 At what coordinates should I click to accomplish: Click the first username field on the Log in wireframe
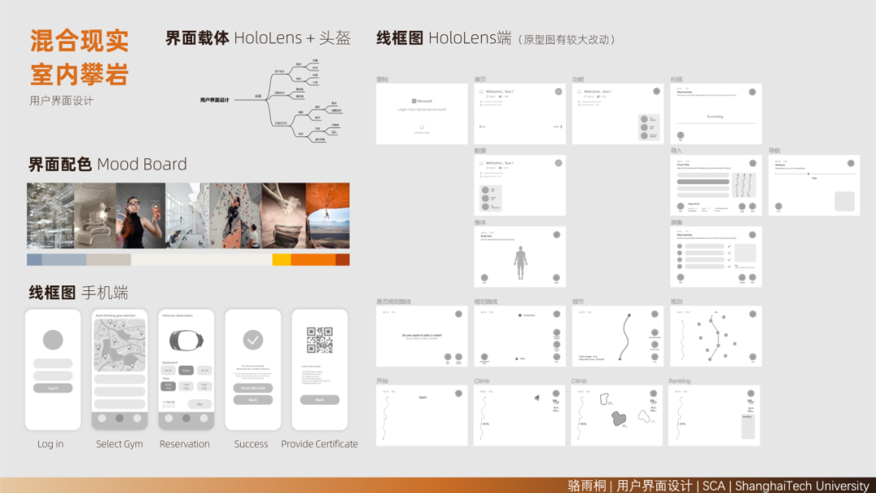click(53, 363)
